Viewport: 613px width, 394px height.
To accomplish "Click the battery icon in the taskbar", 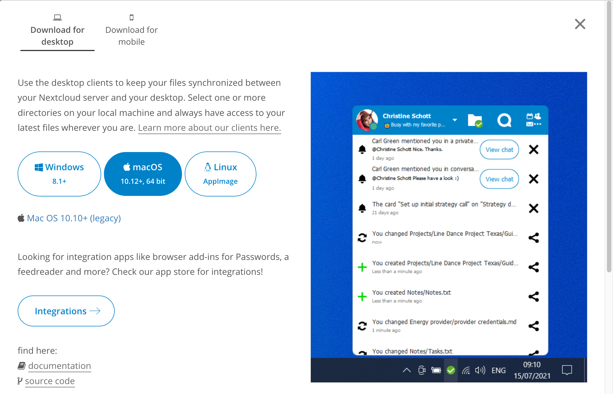I will (436, 370).
